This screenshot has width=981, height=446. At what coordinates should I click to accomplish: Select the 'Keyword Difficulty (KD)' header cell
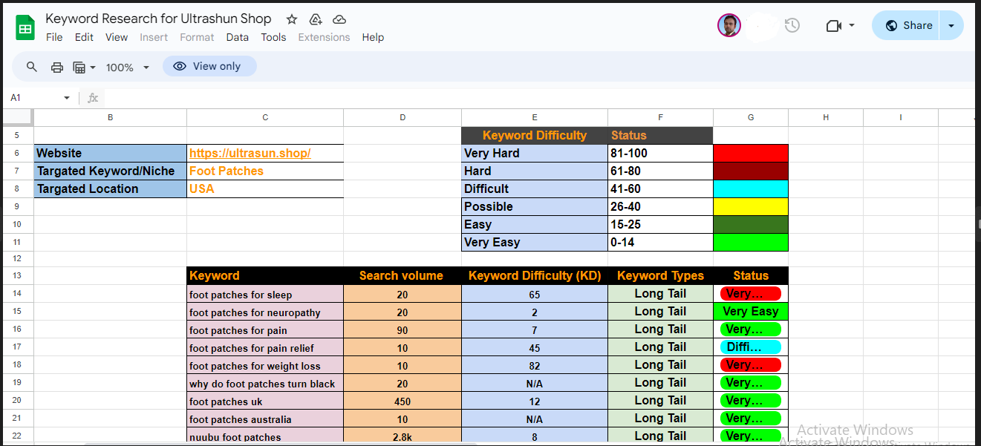pos(535,275)
